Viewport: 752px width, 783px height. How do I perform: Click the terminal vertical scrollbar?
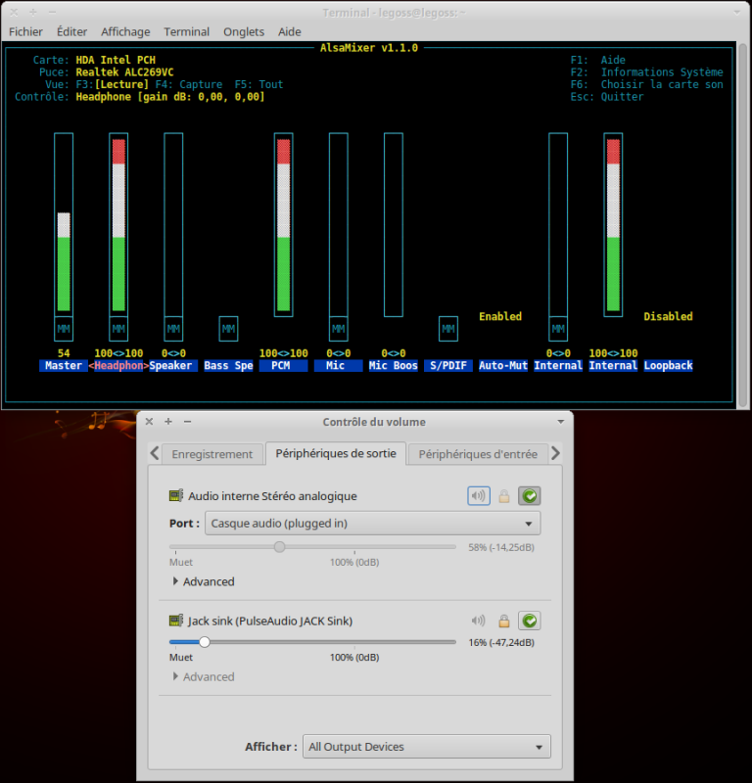tap(743, 225)
